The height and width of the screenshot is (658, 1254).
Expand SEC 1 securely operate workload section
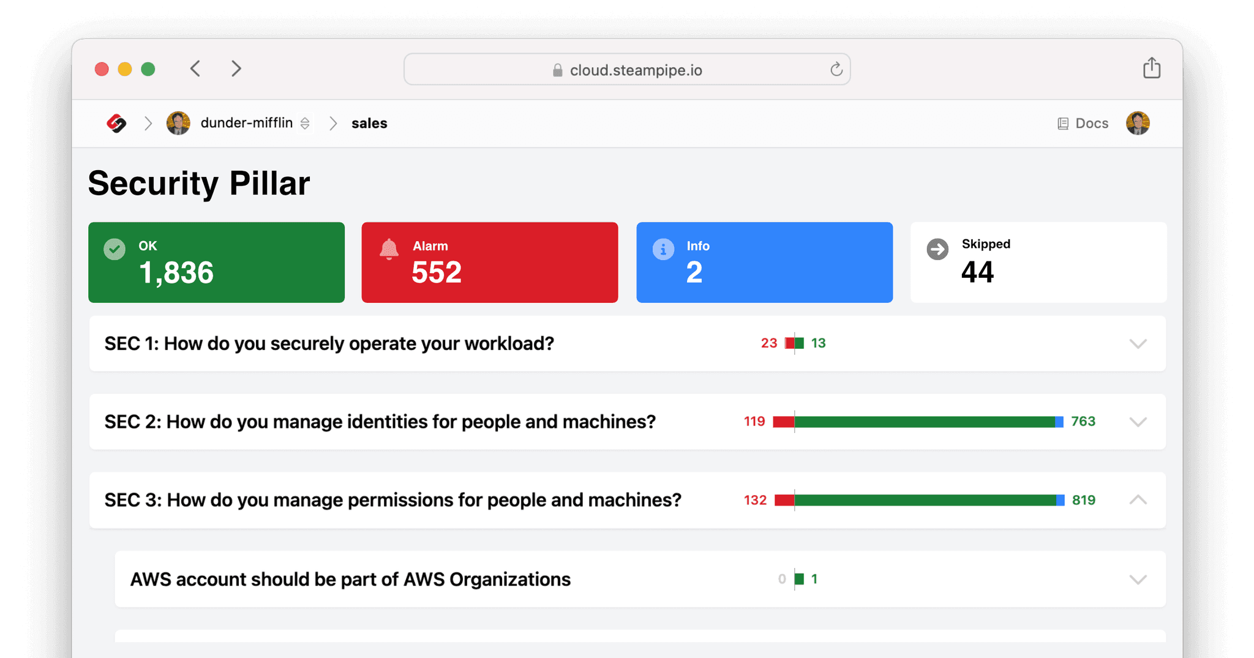click(x=1138, y=343)
